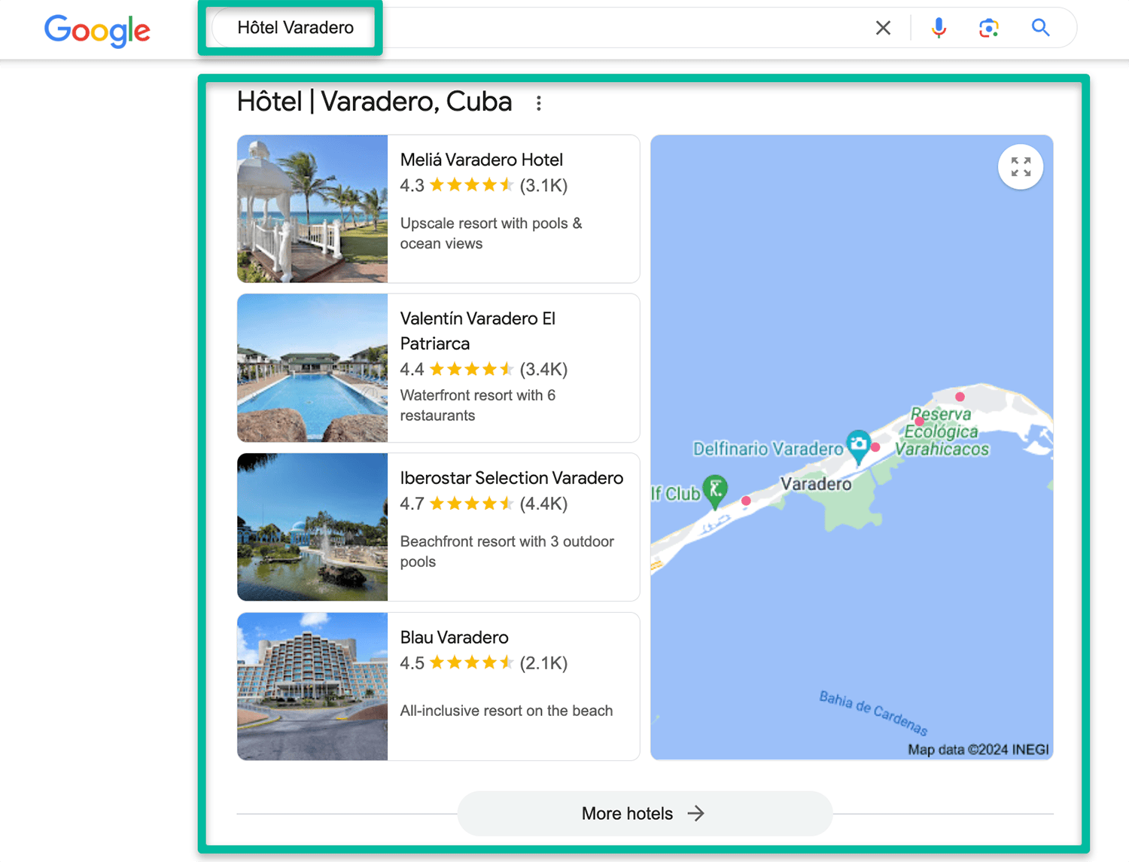The height and width of the screenshot is (862, 1129).
Task: Click the Varadero label on the map
Action: pos(816,484)
